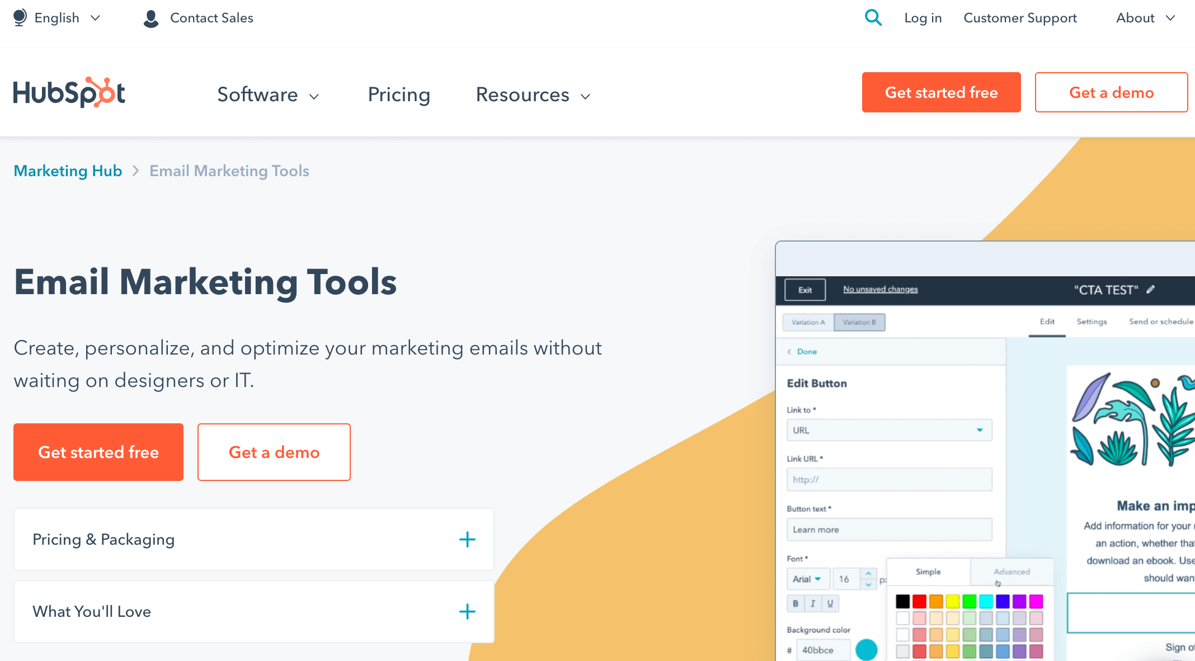Click the font size 16 field

point(847,579)
